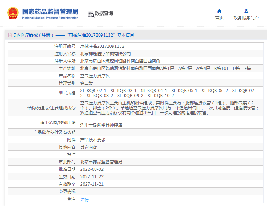Open the 数据查询 search icon
Screen dimensions: 267x206
pyautogui.click(x=91, y=14)
